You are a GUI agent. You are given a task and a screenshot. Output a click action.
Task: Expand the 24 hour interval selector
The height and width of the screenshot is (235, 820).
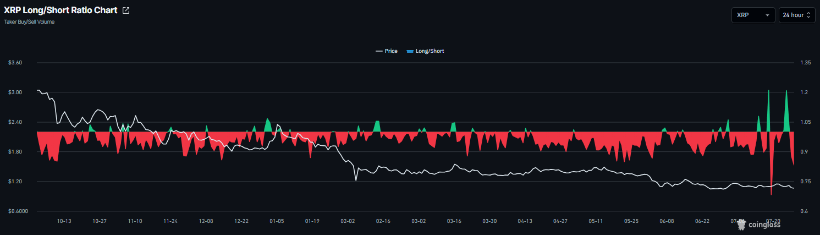(x=797, y=15)
